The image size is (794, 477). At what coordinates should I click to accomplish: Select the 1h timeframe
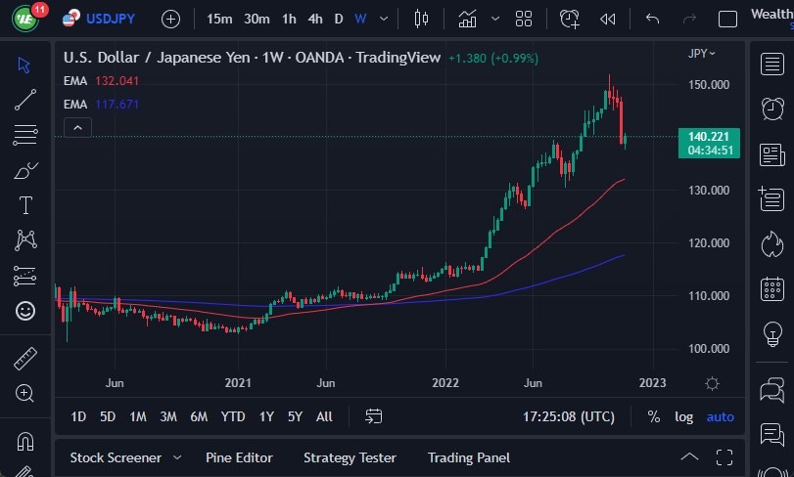click(289, 19)
